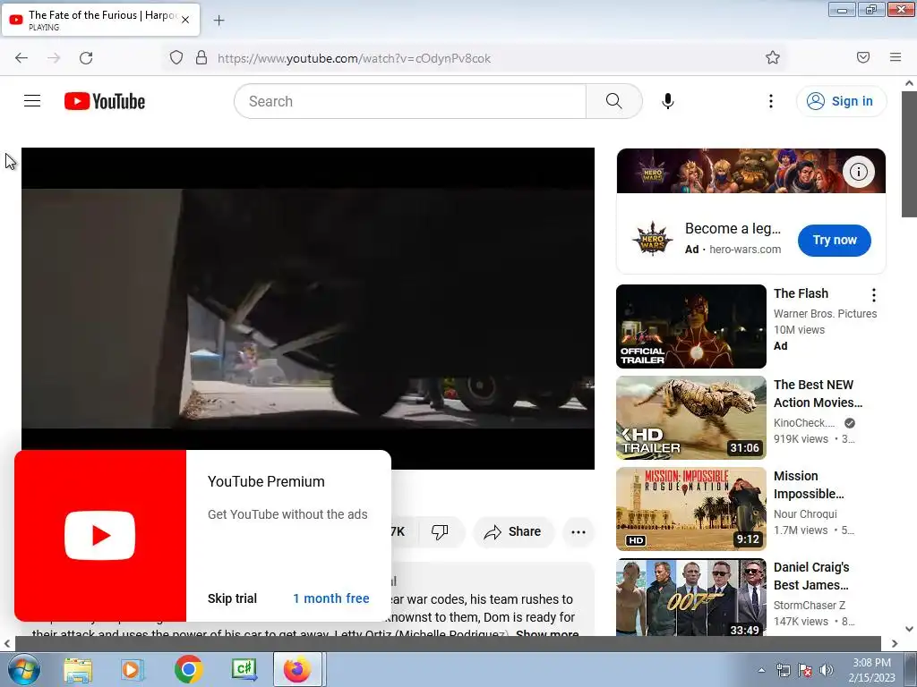Open more actions ellipsis below video
The width and height of the screenshot is (917, 687).
pos(578,531)
